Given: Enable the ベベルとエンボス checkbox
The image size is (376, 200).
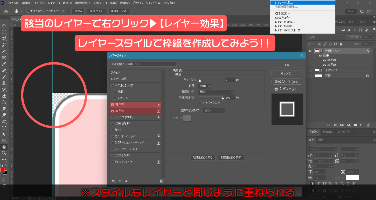Looking at the screenshot, I should coord(113,85).
